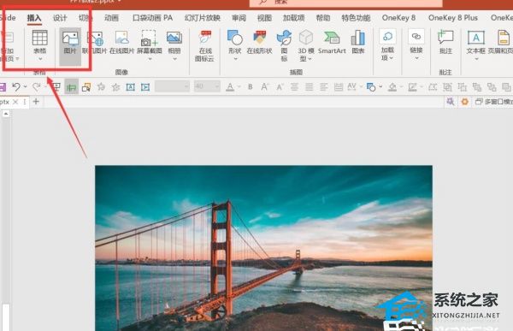The height and width of the screenshot is (331, 513).
Task: Click the font color A button
Action: [230, 86]
